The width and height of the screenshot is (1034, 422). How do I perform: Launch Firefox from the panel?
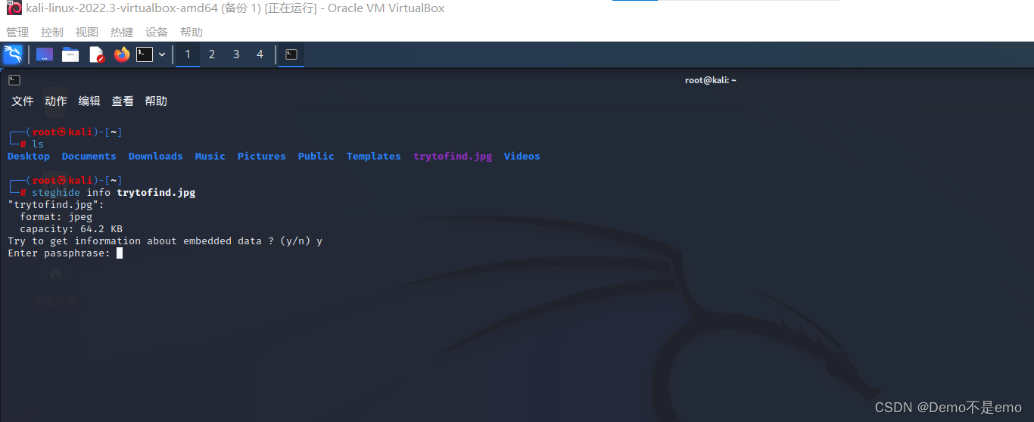121,54
